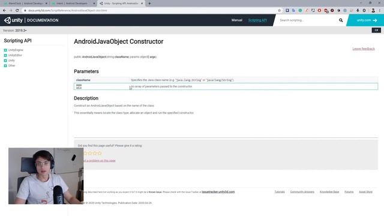Give a five-star page rating
This screenshot has width=384, height=216.
100,154
